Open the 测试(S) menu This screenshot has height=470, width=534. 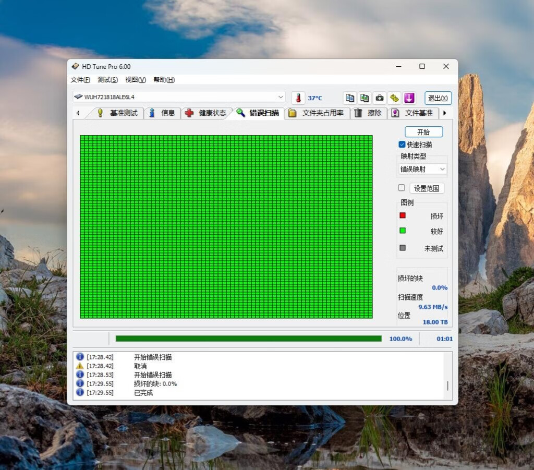pyautogui.click(x=107, y=80)
